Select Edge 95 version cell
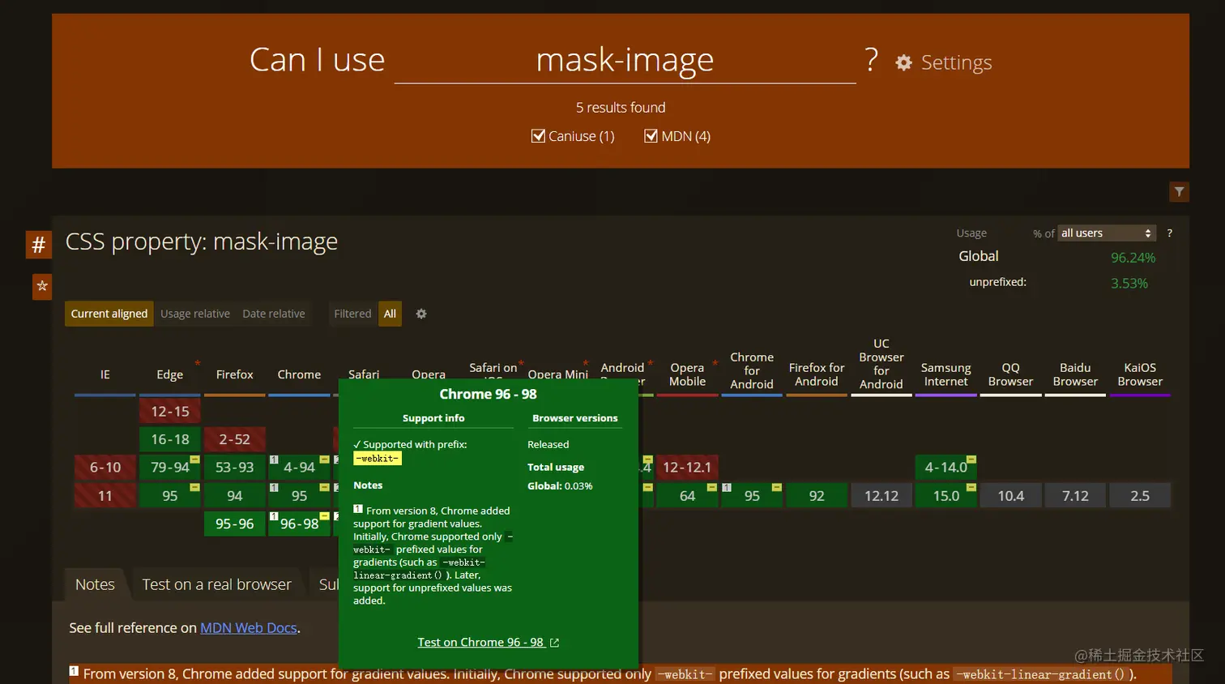The image size is (1225, 684). click(x=170, y=496)
